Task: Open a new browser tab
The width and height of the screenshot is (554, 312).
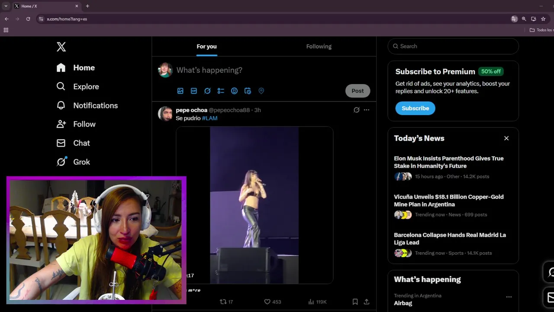Action: tap(87, 6)
